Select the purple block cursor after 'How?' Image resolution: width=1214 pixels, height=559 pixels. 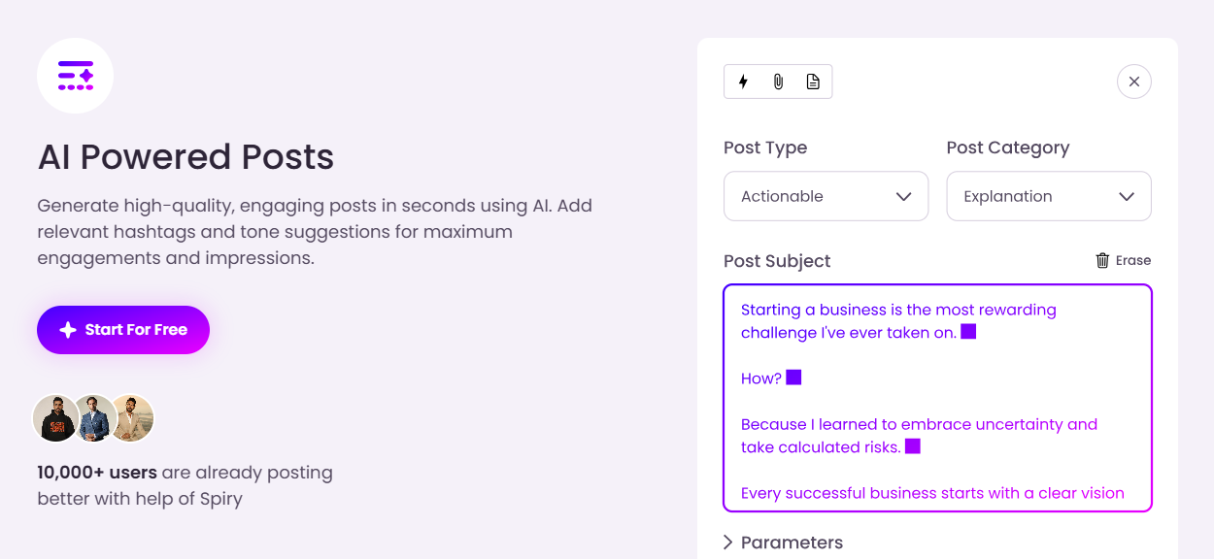(793, 378)
